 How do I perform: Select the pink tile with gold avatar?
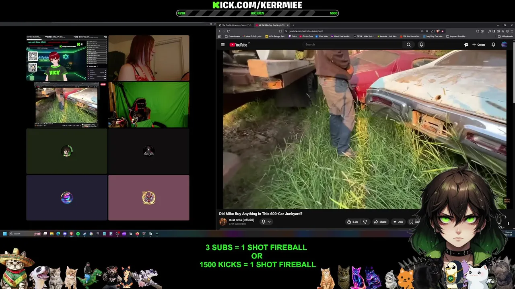pos(148,197)
